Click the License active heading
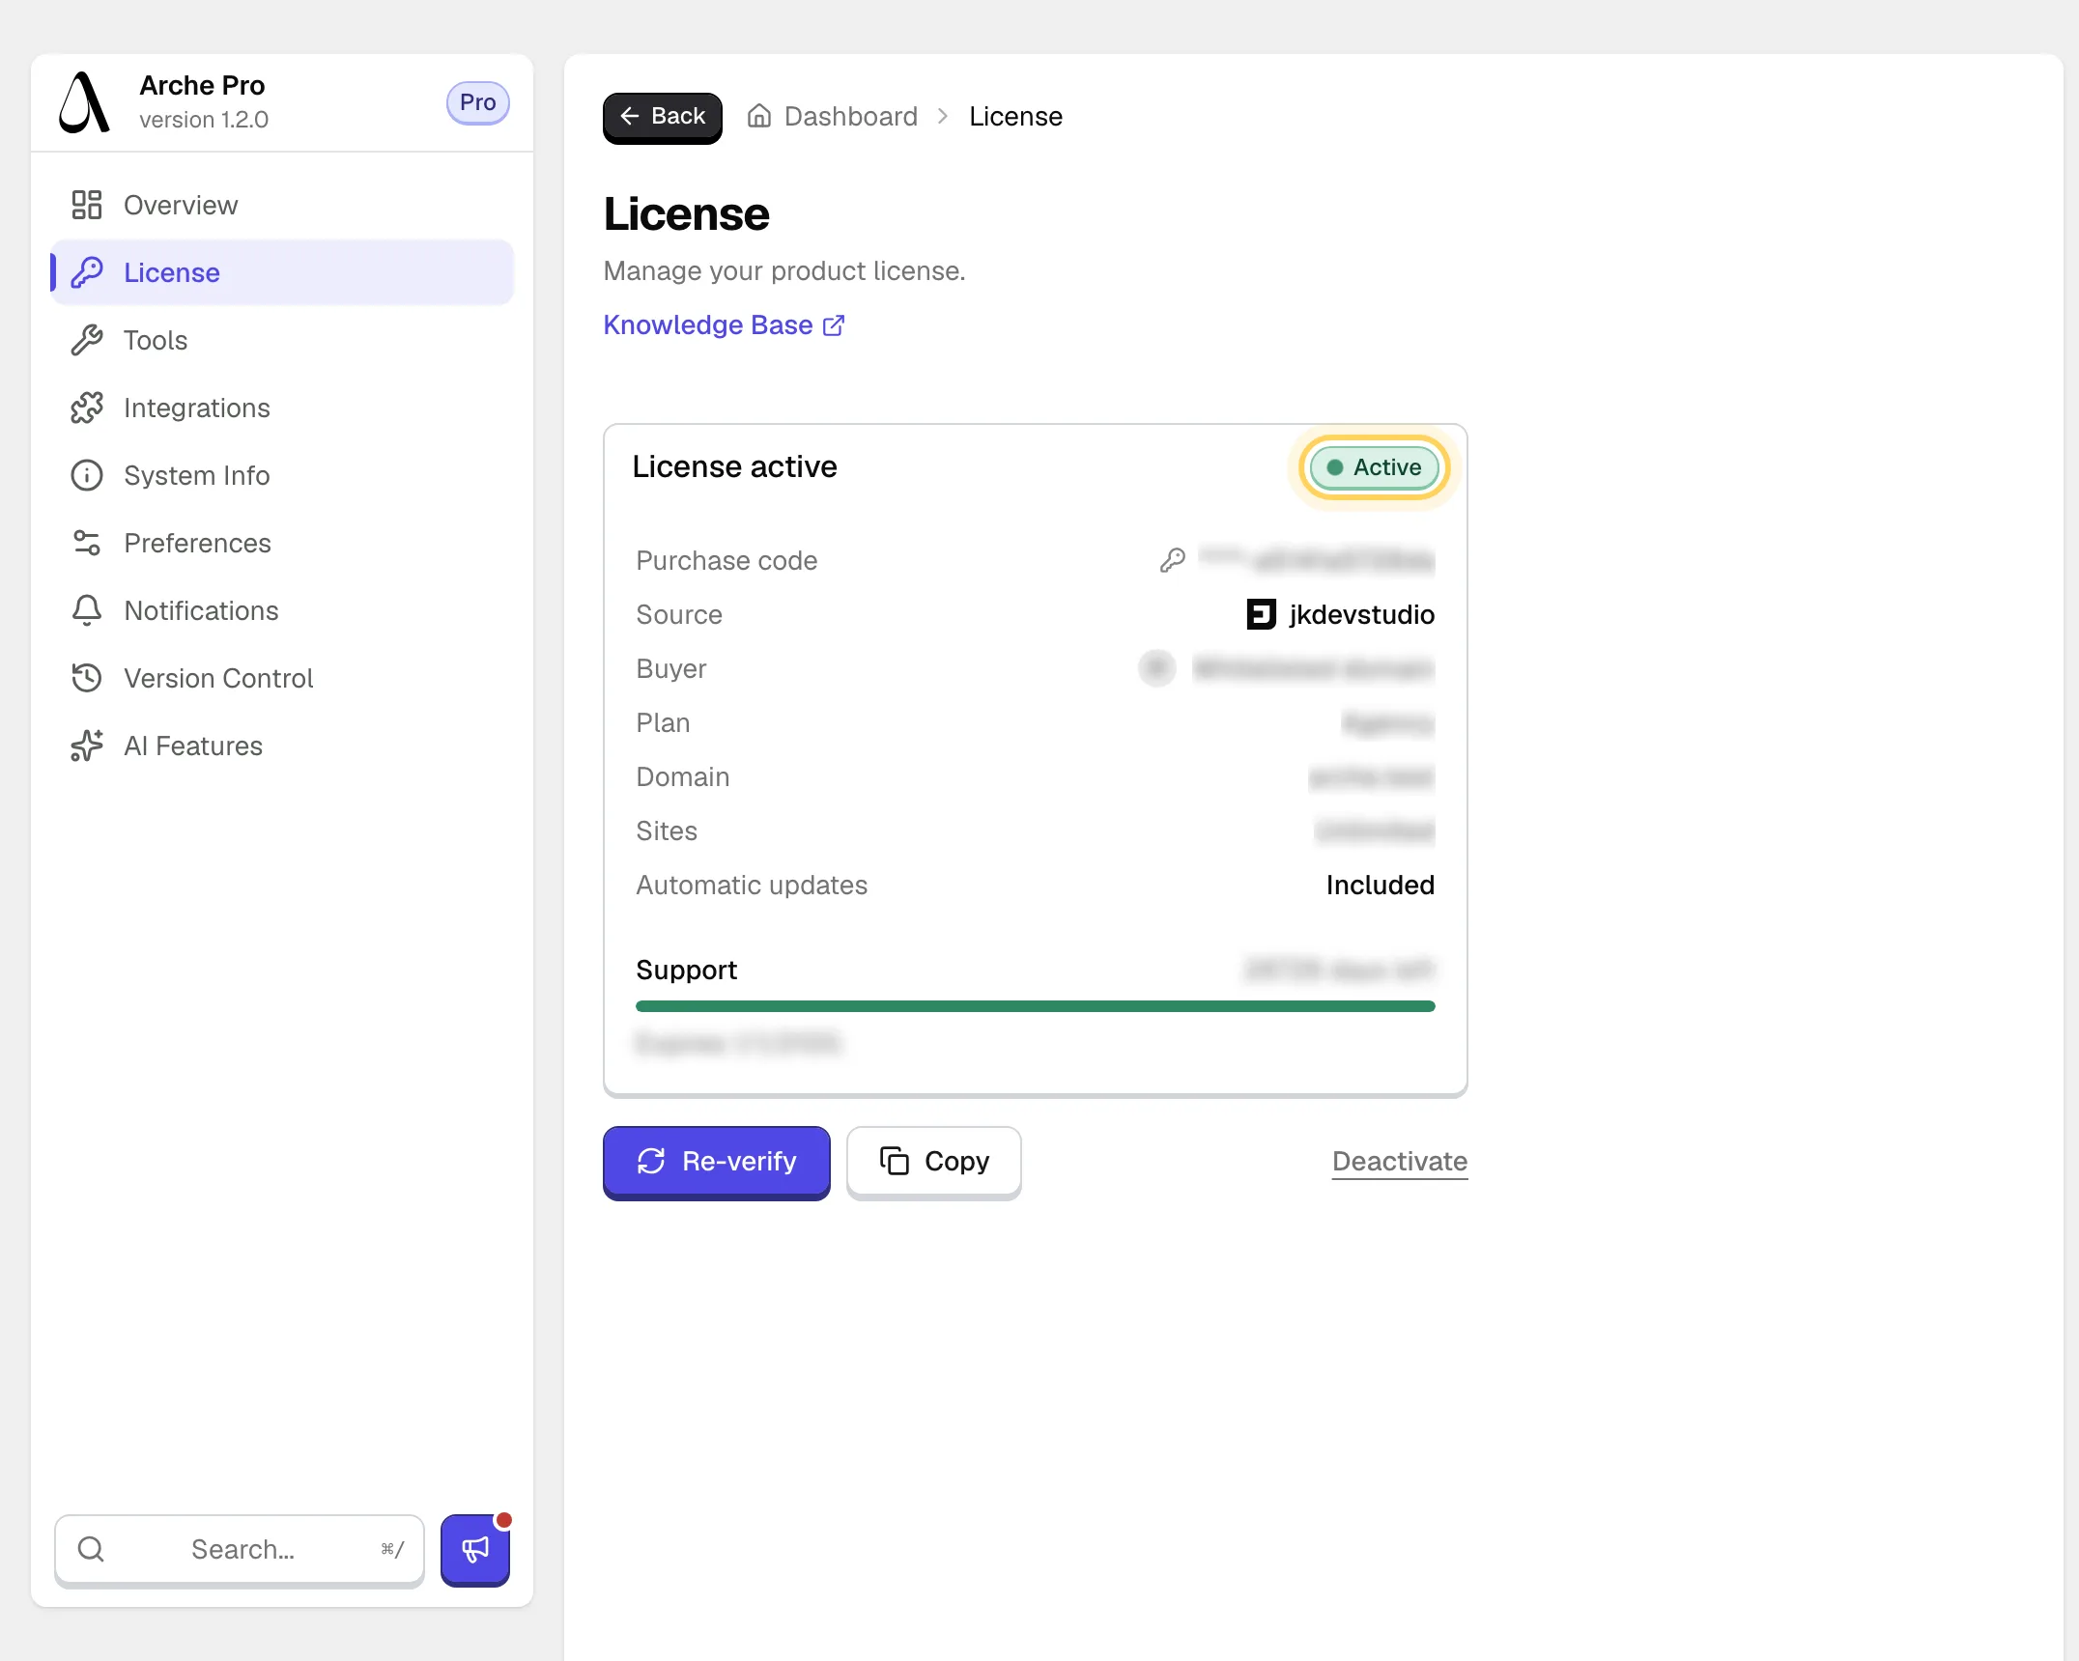The height and width of the screenshot is (1661, 2079). tap(734, 467)
